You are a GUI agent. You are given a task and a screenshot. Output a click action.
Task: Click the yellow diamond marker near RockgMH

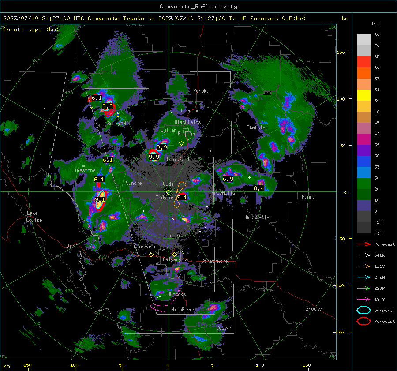point(118,115)
